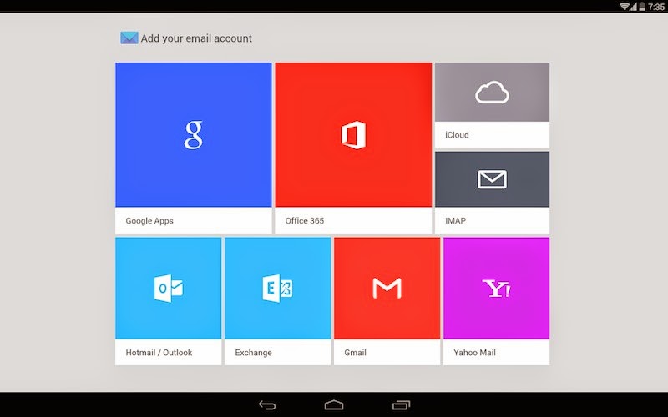Screen dimensions: 668x417
Task: Tap the mail app envelope icon in header
Action: (x=129, y=38)
